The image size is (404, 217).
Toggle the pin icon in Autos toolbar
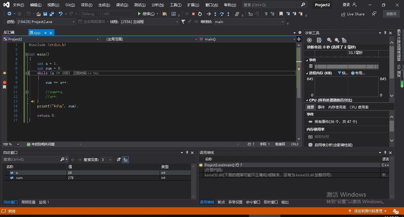[119, 160]
